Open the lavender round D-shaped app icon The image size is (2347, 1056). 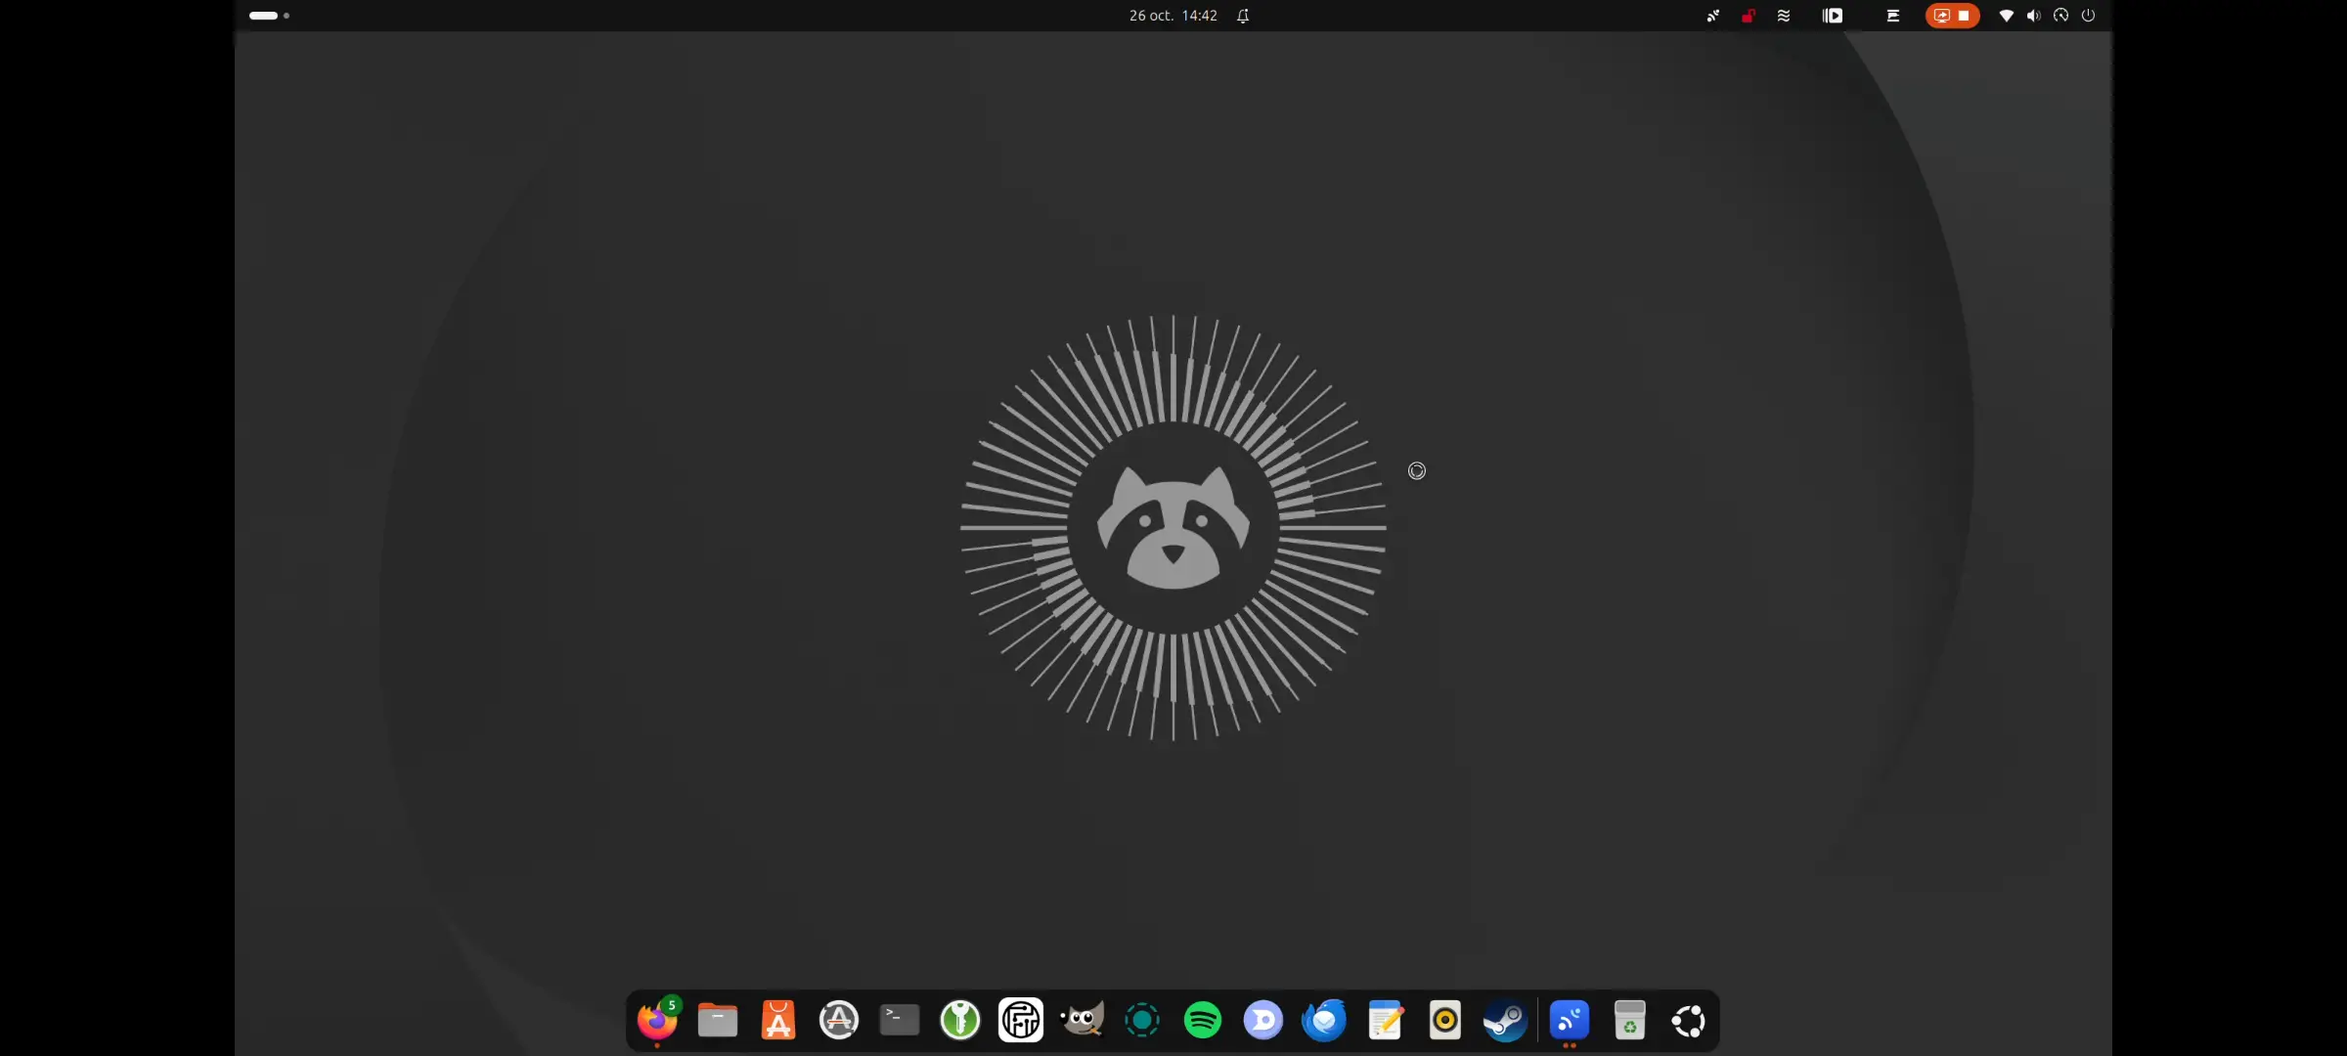1263,1021
